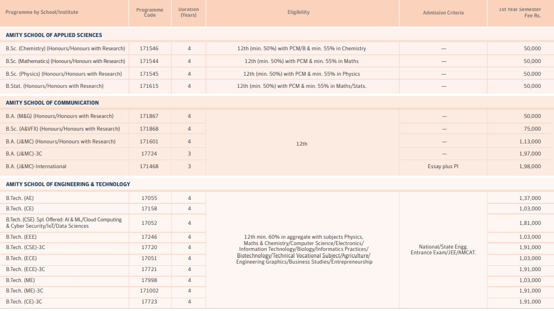
Task: Click programme code 17051
Action: pyautogui.click(x=149, y=258)
